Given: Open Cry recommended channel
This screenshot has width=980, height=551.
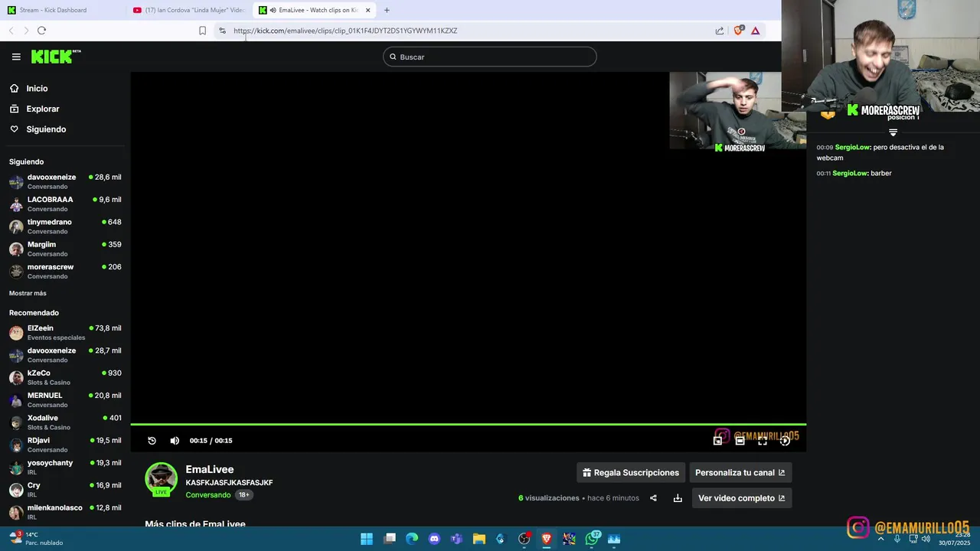Looking at the screenshot, I should point(65,490).
